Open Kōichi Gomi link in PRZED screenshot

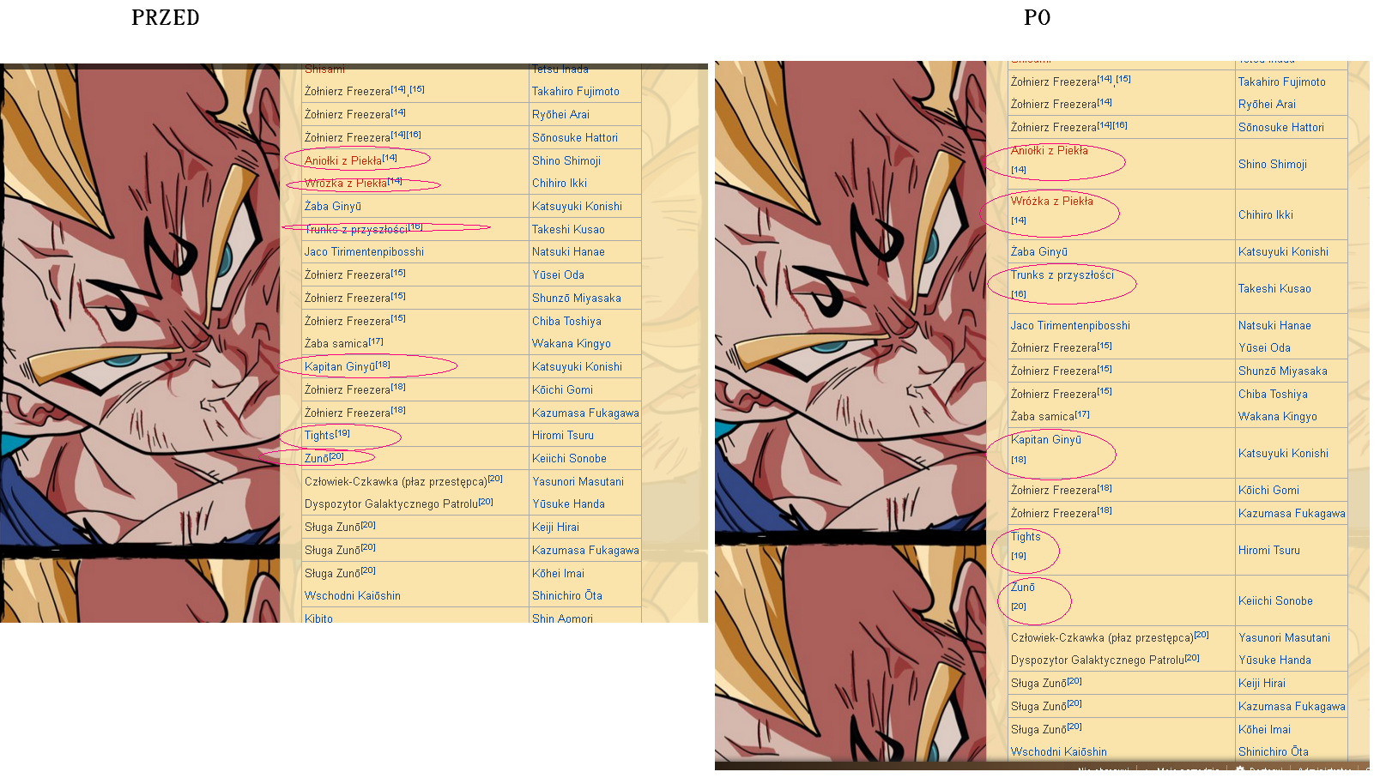562,390
